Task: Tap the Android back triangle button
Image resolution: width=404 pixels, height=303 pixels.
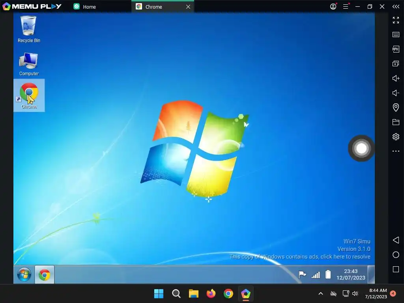Action: point(396,240)
